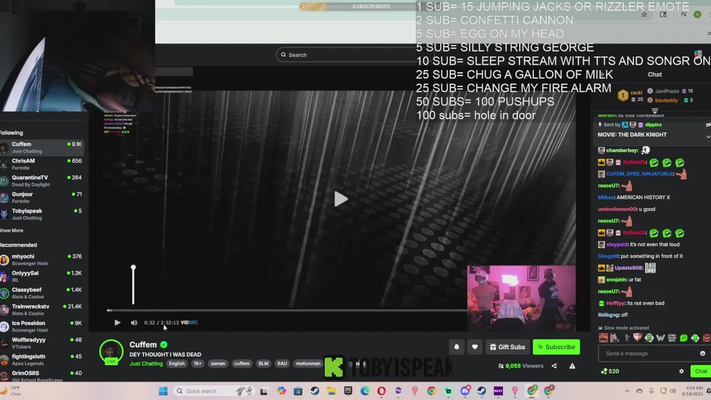Open the taskbar clock and date

click(x=692, y=391)
